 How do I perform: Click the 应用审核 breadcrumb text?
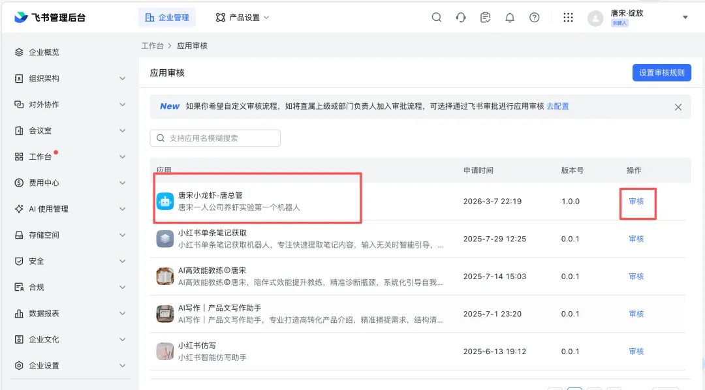pos(192,46)
